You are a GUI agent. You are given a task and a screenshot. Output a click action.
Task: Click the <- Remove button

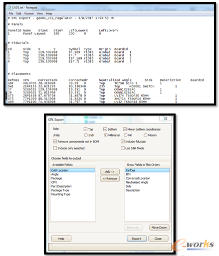click(110, 178)
